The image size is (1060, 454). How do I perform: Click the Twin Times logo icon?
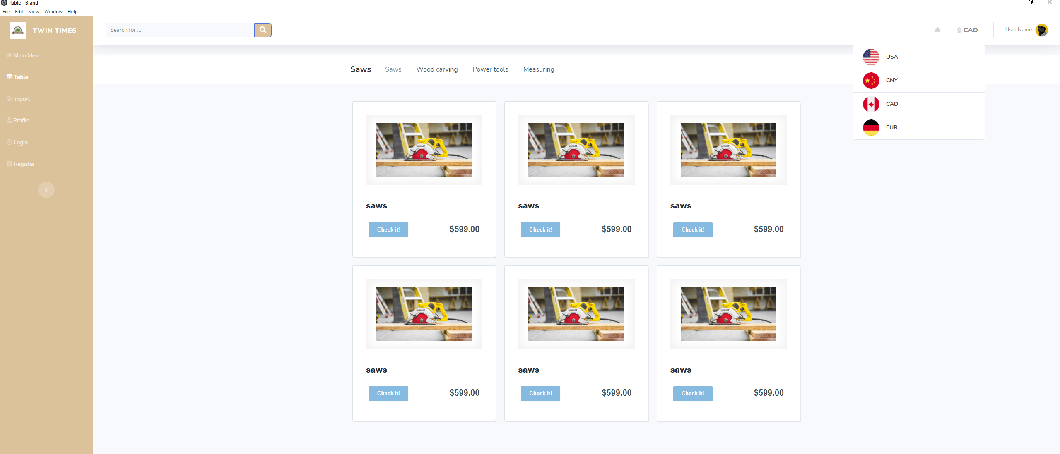18,30
